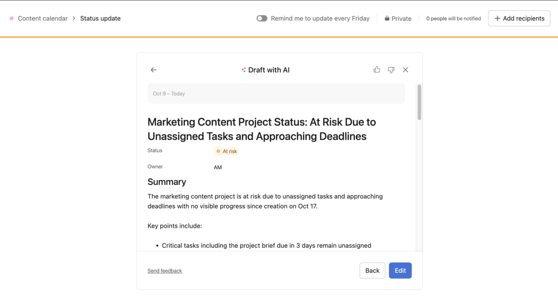
Task: Click the back arrow in the draft dialog
Action: point(153,70)
